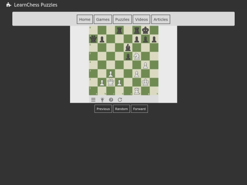Open the Articles section
Screen dimensions: 247x185
coord(161,19)
